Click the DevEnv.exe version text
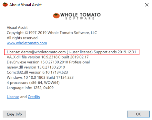Screen dimensions: 152x120 tap(48, 62)
